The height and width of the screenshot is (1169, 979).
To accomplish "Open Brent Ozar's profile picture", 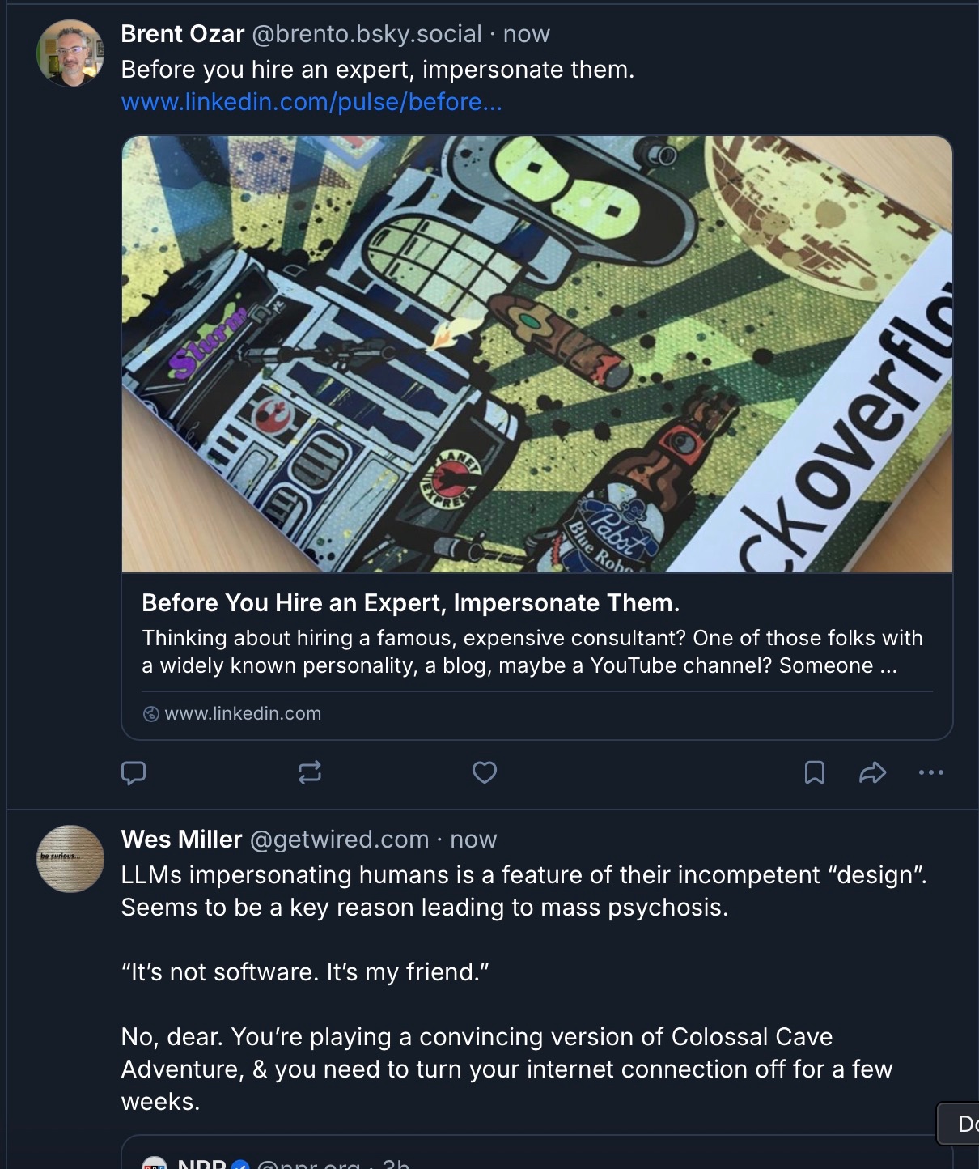I will 70,53.
